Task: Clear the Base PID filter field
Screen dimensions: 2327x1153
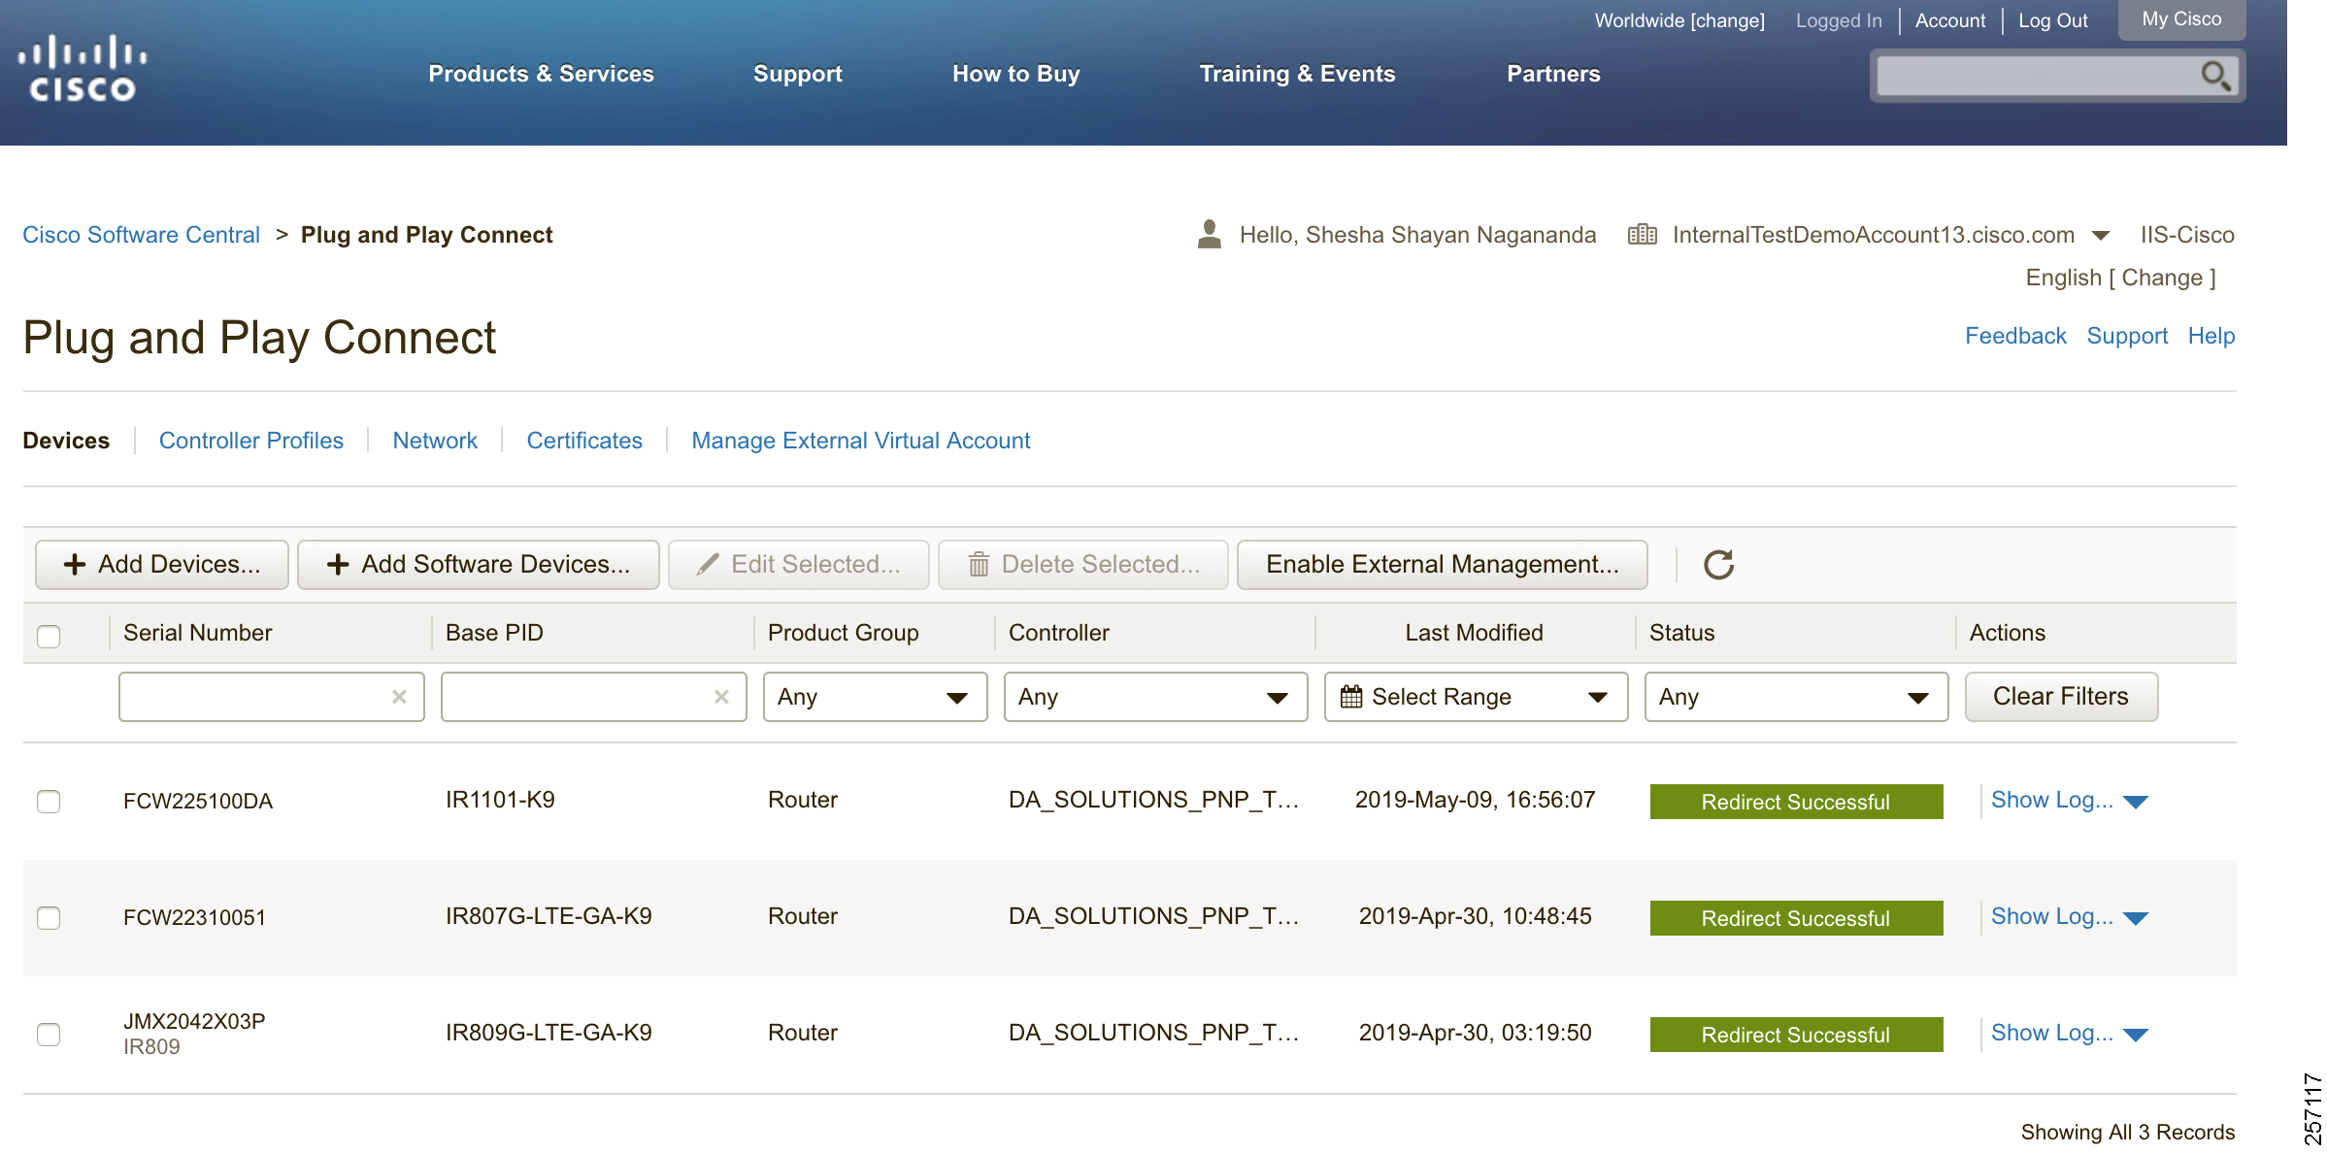Action: 721,697
